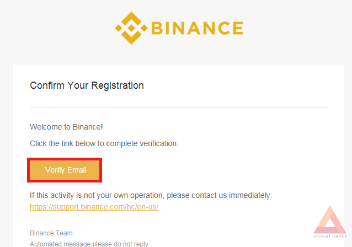Click the Welcome to Binance! greeting line
Image resolution: width=352 pixels, height=247 pixels.
point(66,127)
